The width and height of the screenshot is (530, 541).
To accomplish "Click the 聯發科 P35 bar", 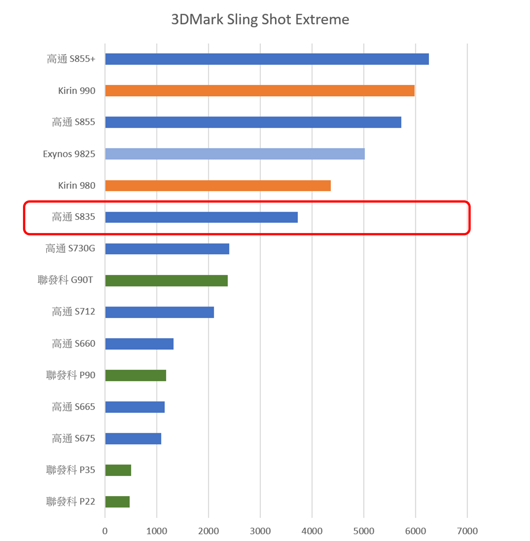I will [x=118, y=470].
